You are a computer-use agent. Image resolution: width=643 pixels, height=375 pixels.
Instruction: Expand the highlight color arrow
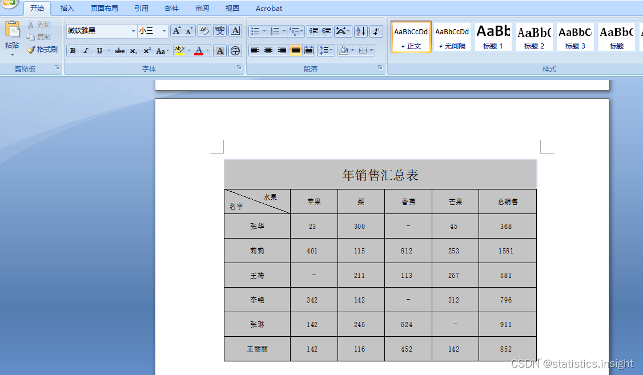point(188,51)
